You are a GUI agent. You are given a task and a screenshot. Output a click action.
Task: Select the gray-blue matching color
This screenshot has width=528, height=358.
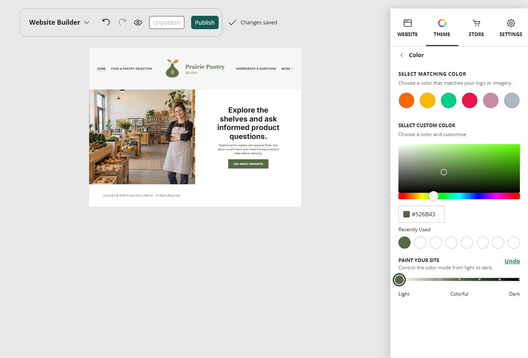pos(512,100)
